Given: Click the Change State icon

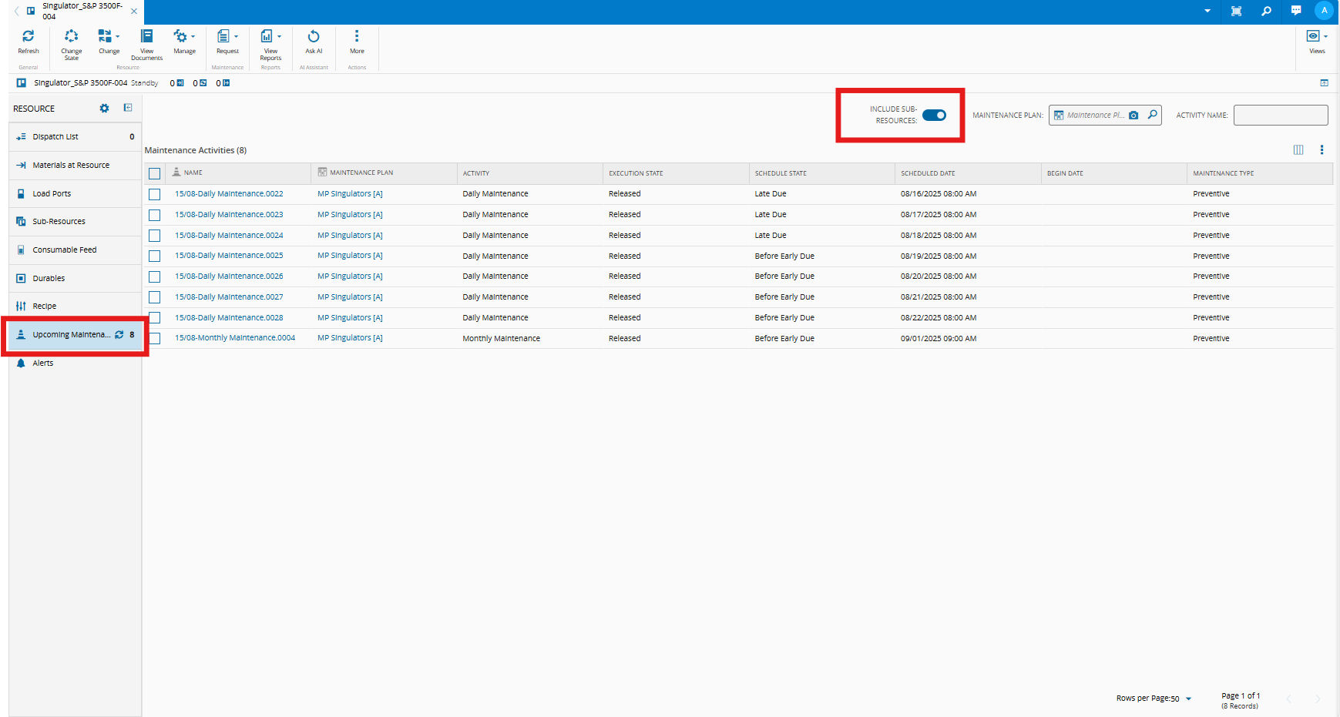Looking at the screenshot, I should [71, 37].
